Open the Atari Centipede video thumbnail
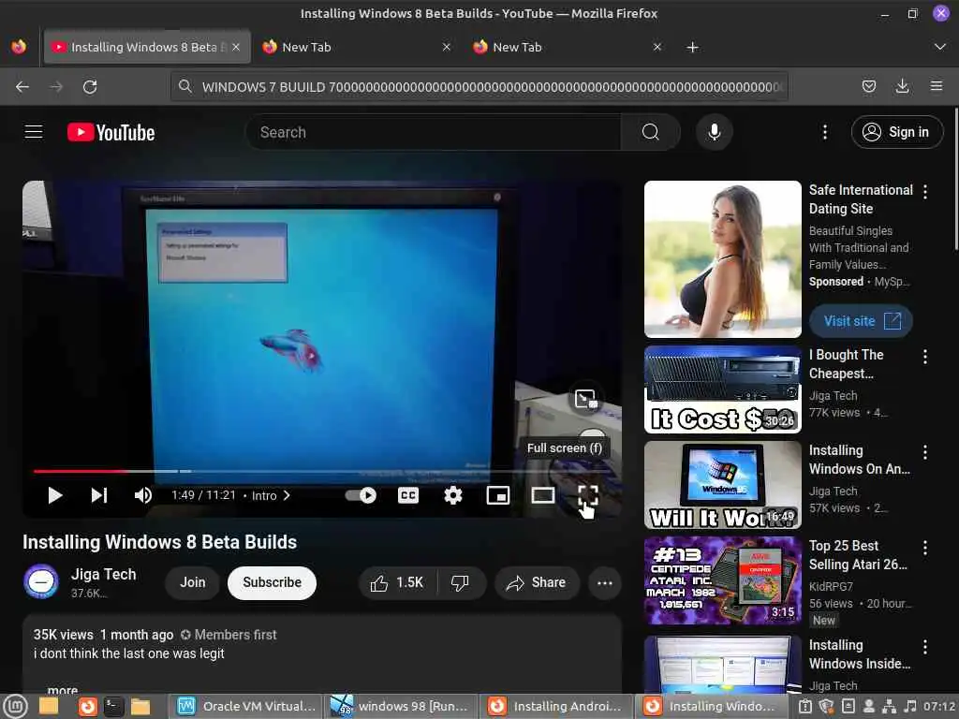 pyautogui.click(x=722, y=580)
